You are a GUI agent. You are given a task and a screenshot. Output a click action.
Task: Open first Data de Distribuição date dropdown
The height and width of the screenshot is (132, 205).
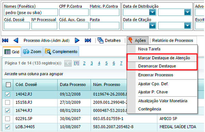pyautogui.click(x=152, y=12)
